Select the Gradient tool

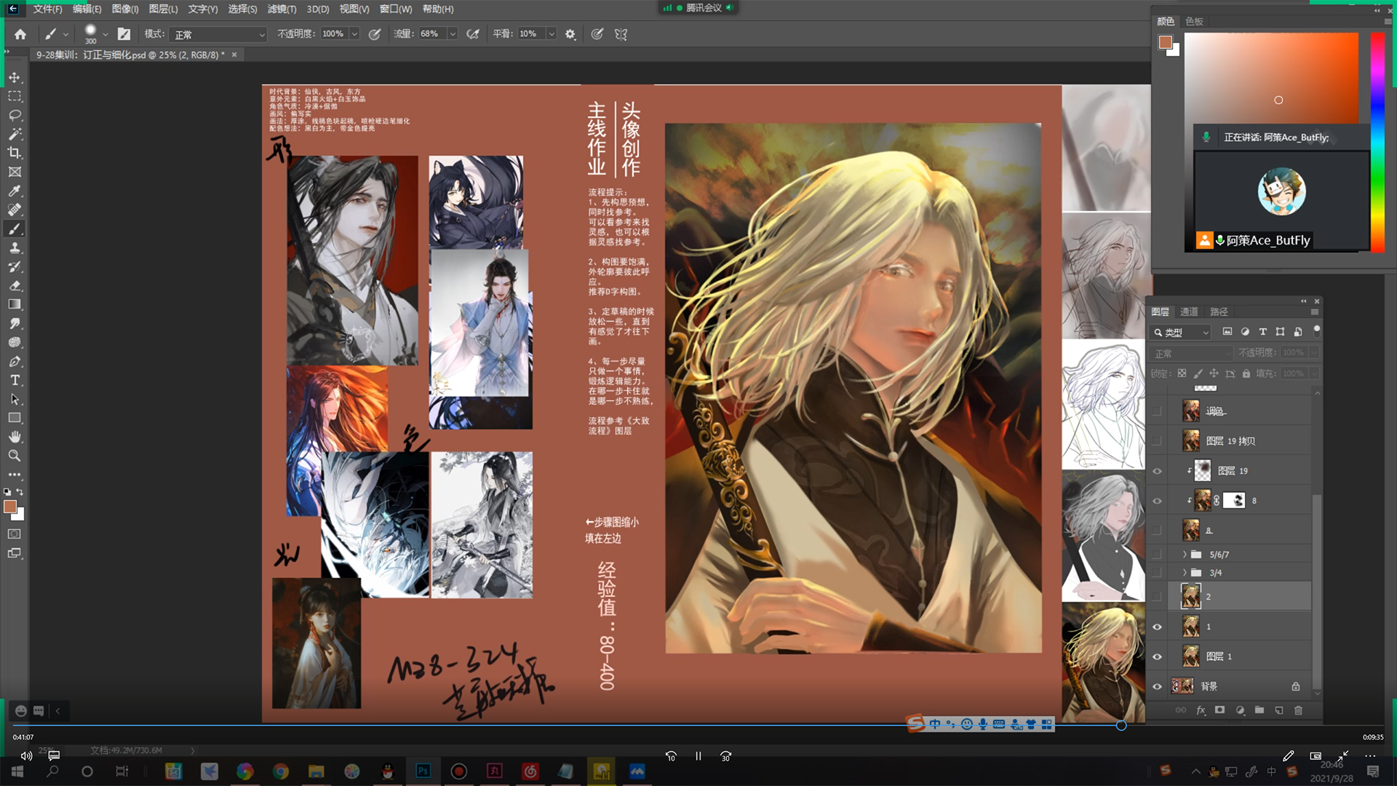click(15, 304)
